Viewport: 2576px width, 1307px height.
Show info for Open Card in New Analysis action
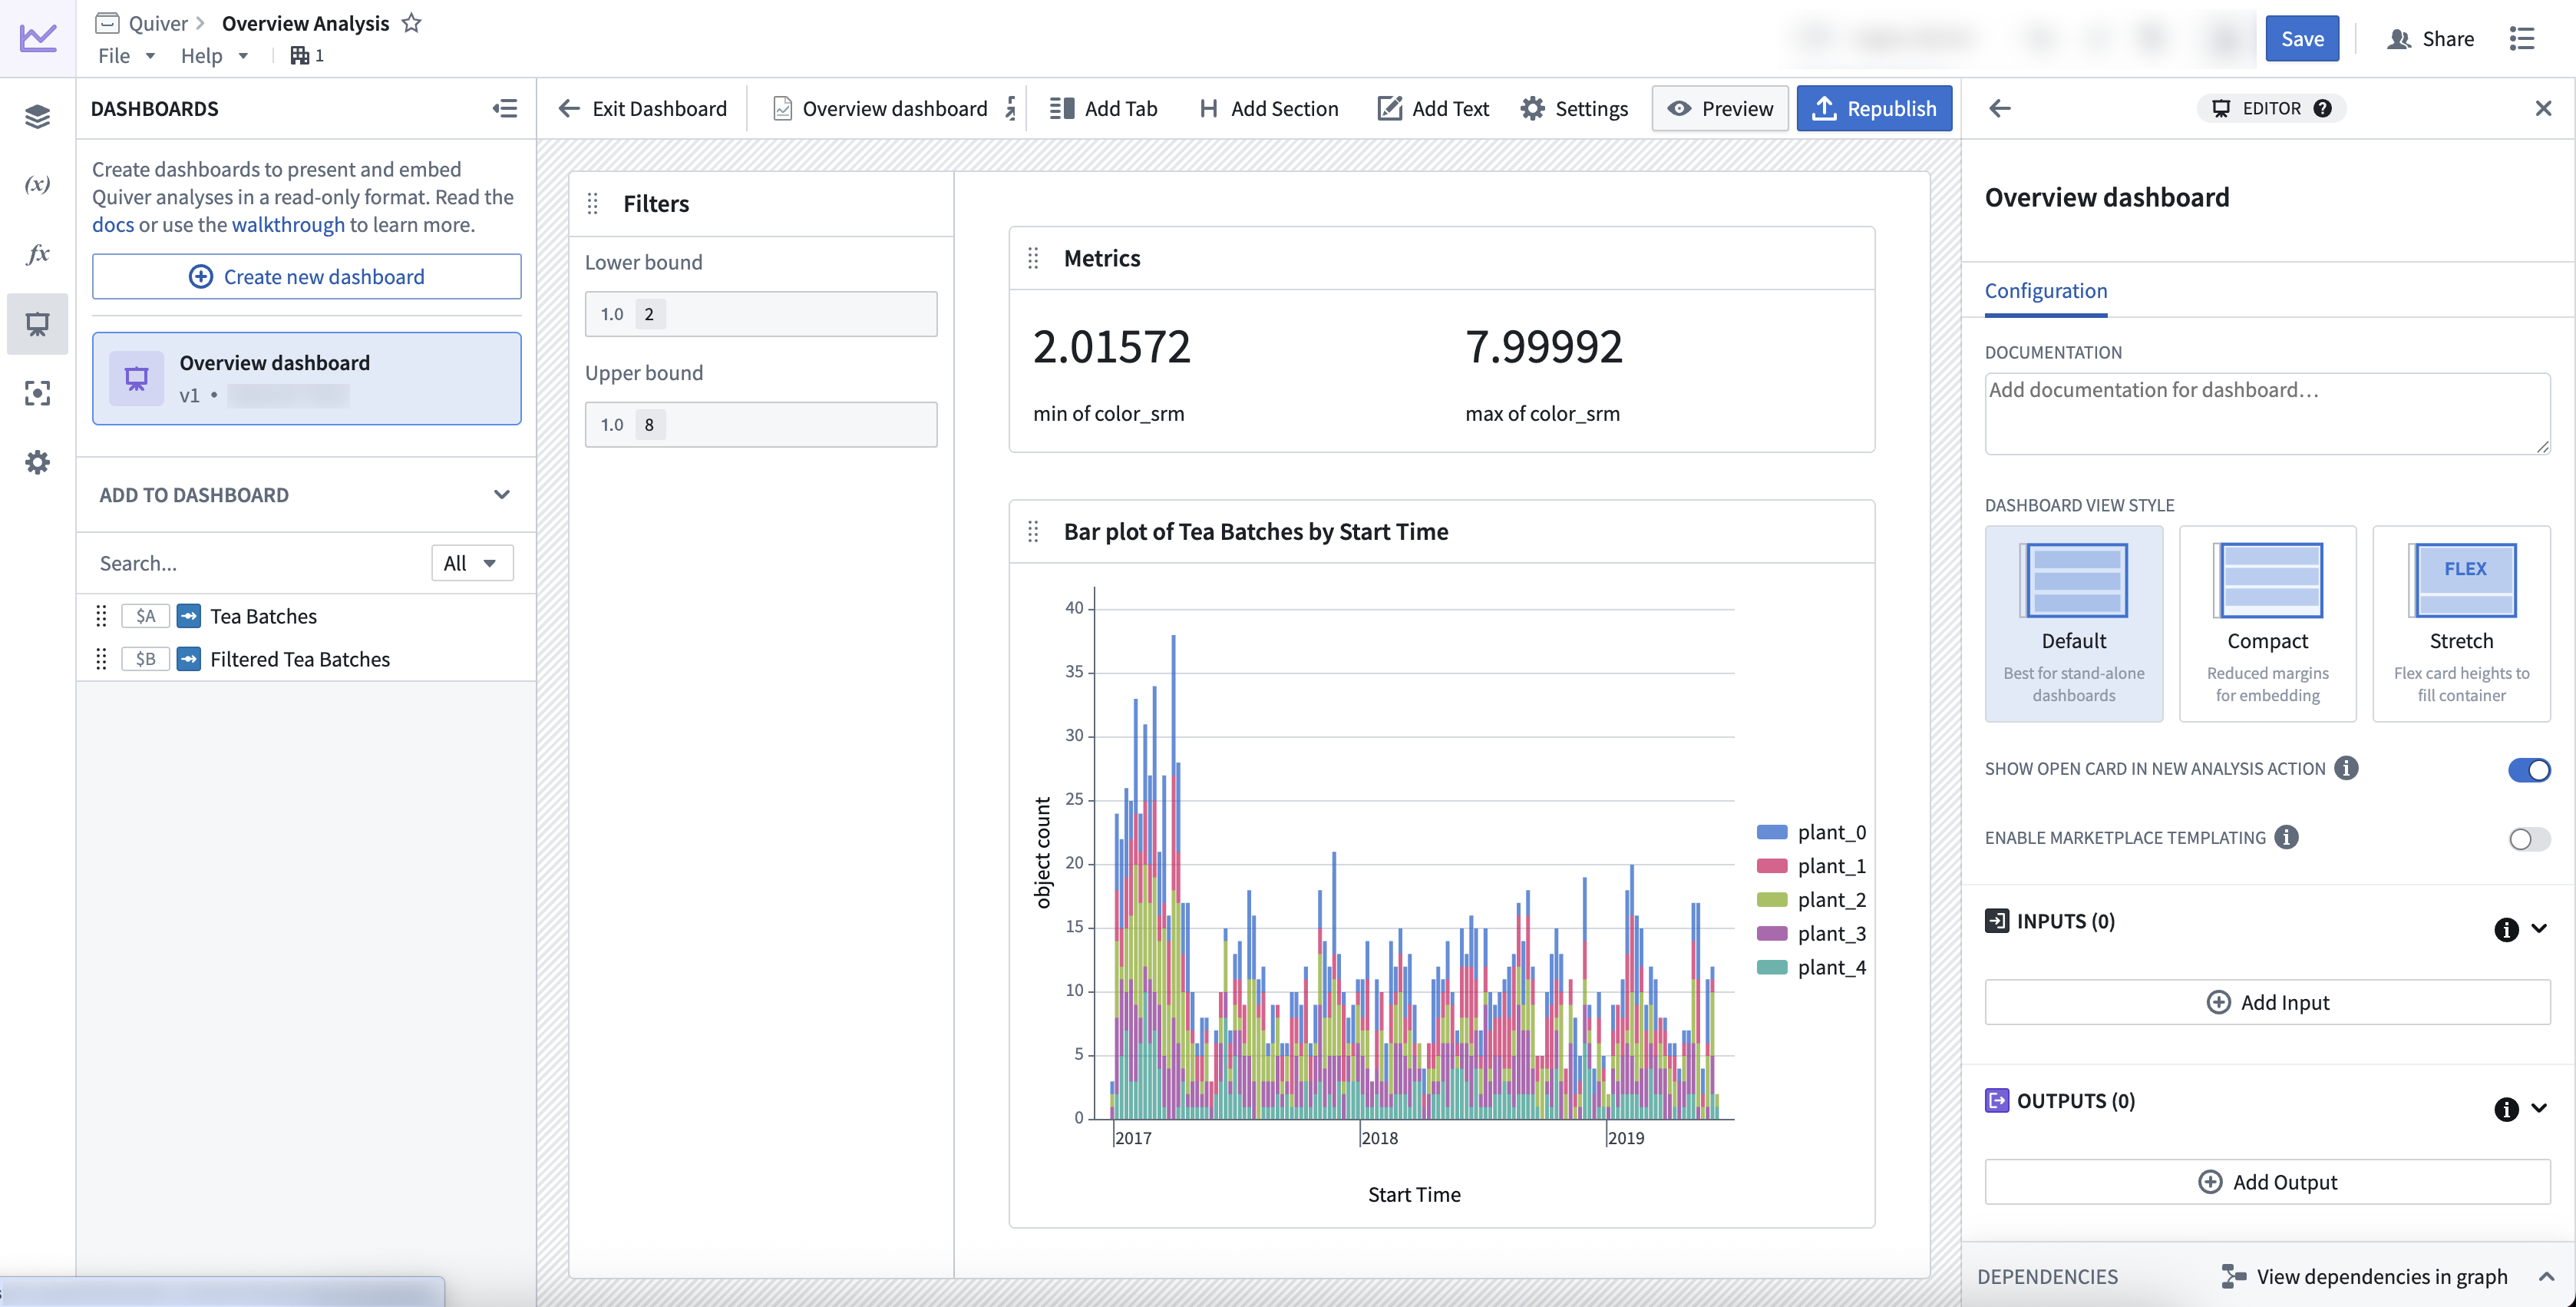[2346, 768]
